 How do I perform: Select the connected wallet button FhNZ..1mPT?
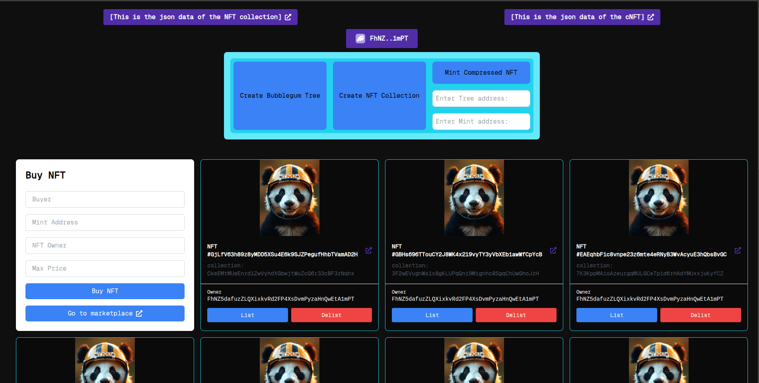(381, 38)
